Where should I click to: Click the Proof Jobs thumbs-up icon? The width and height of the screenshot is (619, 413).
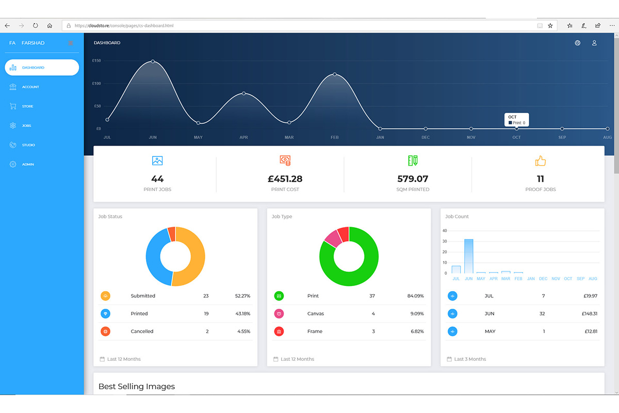pyautogui.click(x=540, y=161)
